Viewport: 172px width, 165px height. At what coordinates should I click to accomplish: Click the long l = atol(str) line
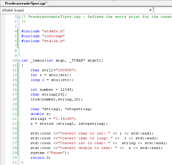coord(52,80)
